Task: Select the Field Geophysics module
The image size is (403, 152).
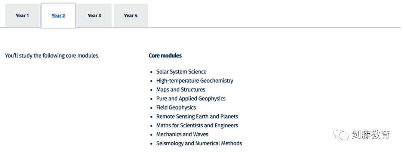Action: click(x=176, y=108)
